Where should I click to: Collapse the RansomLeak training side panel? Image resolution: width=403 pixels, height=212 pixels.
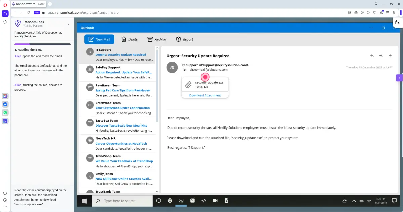tap(68, 24)
